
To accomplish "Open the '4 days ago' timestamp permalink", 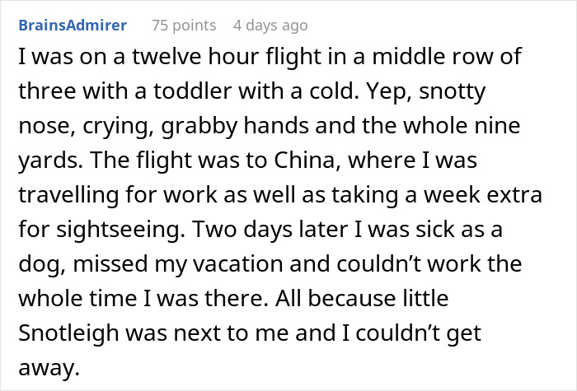I will 272,25.
